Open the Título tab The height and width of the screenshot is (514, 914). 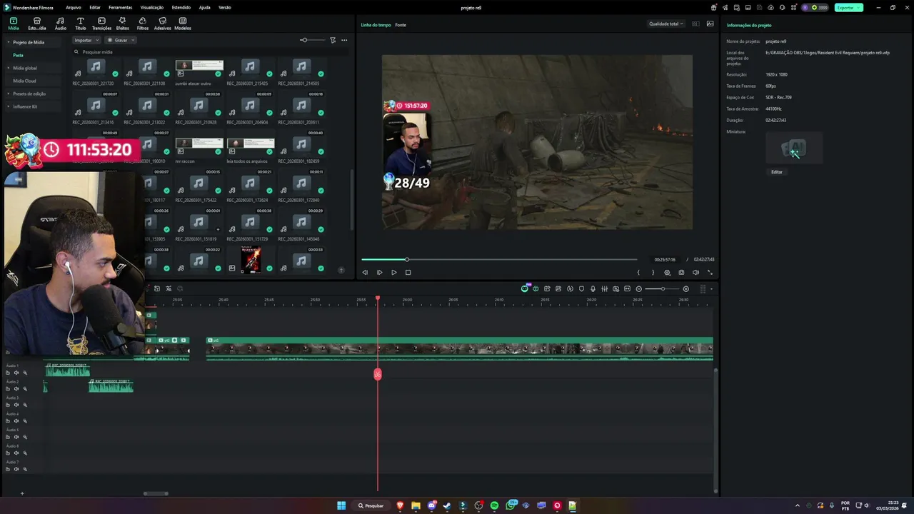click(80, 24)
